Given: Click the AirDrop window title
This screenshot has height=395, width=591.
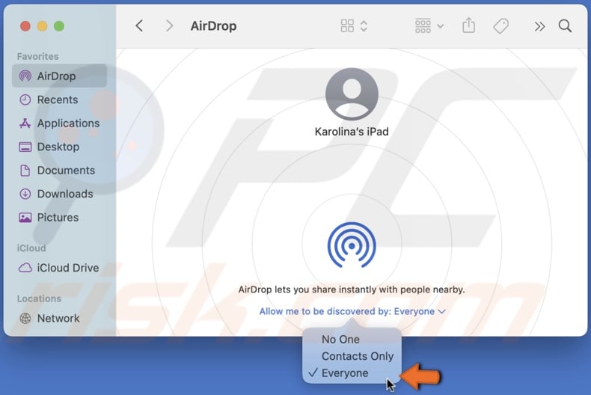Looking at the screenshot, I should click(x=213, y=26).
